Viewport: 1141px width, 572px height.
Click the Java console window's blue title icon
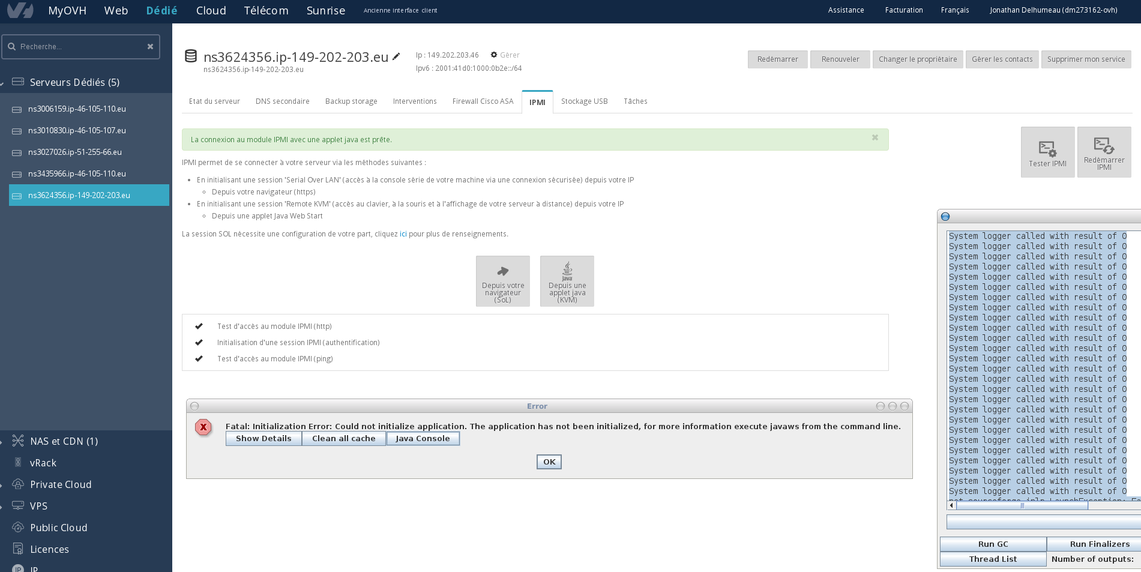pyautogui.click(x=945, y=217)
